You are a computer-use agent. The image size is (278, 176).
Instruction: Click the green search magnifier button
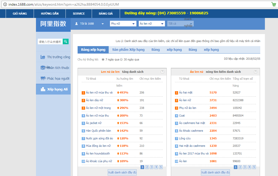coord(66,42)
